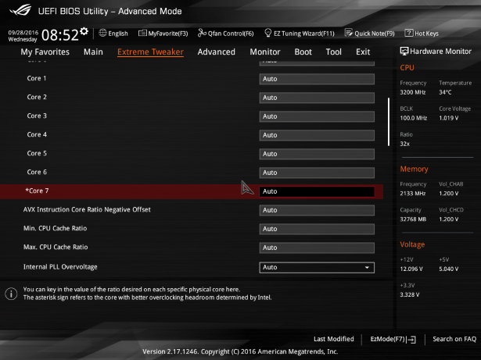Open the Tool tab

(334, 52)
